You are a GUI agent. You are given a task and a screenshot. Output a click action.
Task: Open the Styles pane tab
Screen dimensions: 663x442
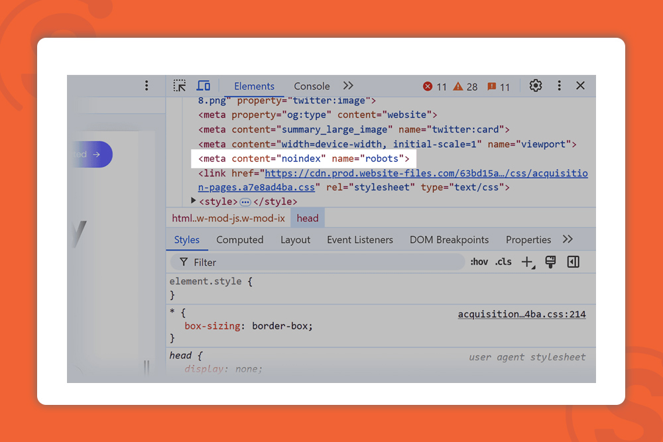point(186,240)
